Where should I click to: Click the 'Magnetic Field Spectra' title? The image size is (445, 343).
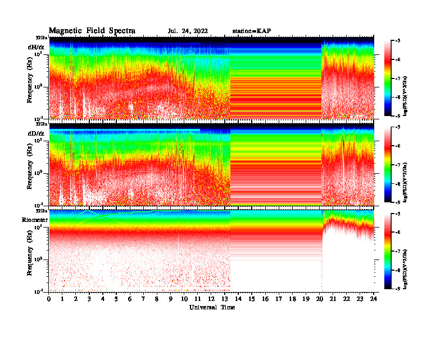click(92, 31)
